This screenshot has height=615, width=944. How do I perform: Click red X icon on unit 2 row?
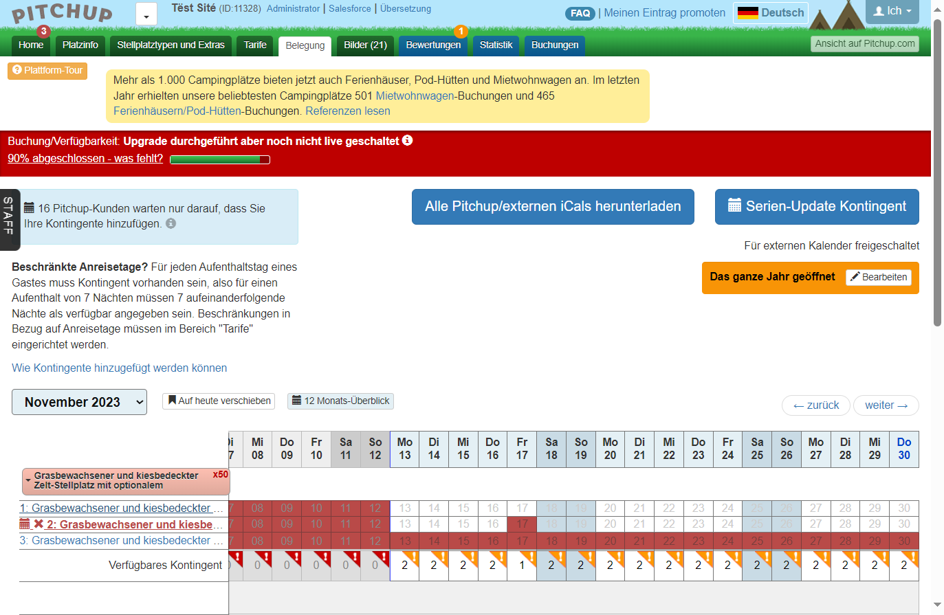pos(39,524)
